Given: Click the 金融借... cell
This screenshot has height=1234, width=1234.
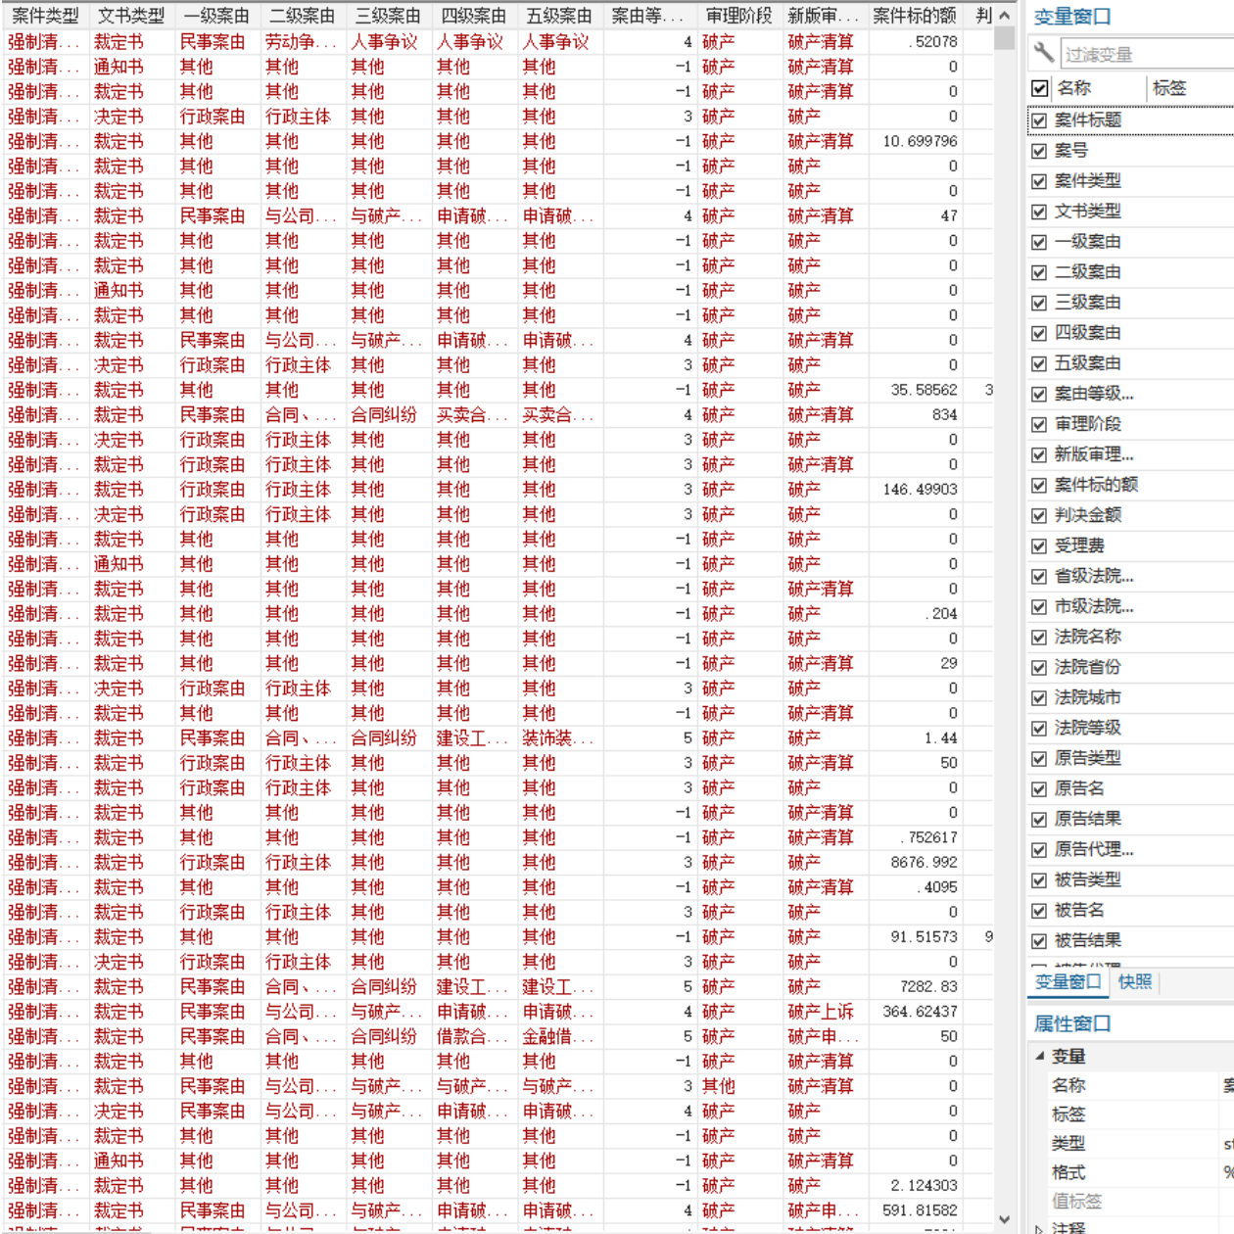Looking at the screenshot, I should coord(559,1037).
